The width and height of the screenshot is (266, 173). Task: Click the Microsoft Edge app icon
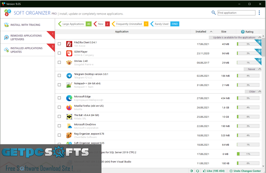point(69,98)
